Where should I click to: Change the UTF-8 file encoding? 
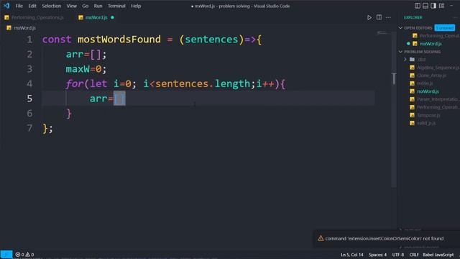click(397, 255)
